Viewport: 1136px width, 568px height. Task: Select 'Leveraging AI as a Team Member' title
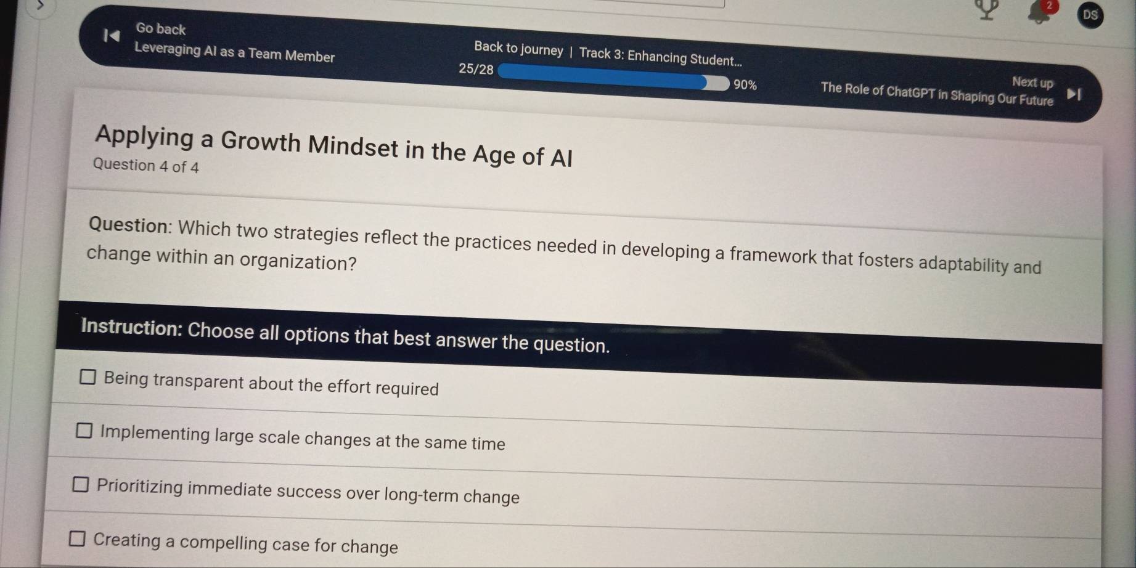(x=234, y=57)
